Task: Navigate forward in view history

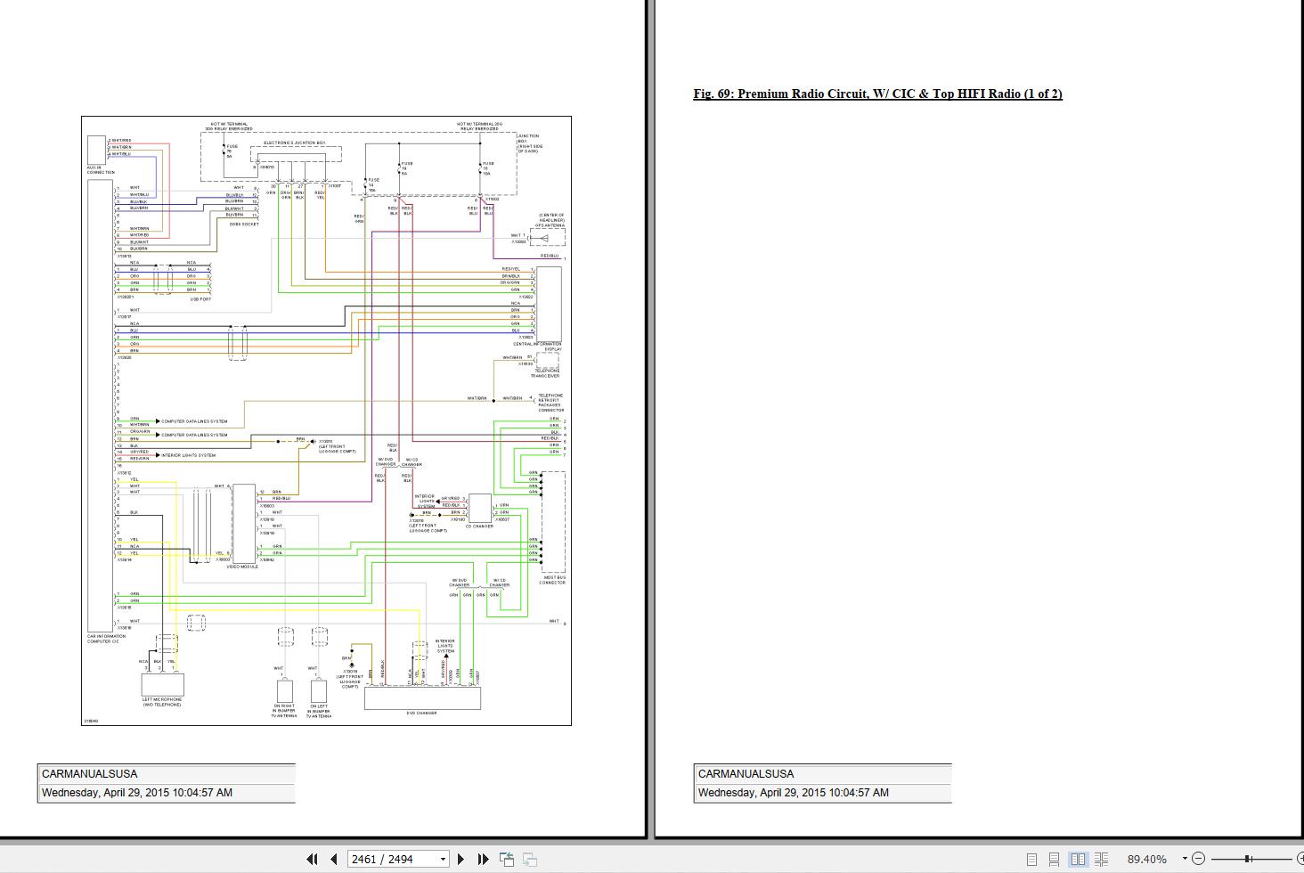Action: coord(530,859)
